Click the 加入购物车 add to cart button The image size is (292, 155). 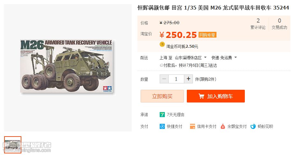[215, 96]
